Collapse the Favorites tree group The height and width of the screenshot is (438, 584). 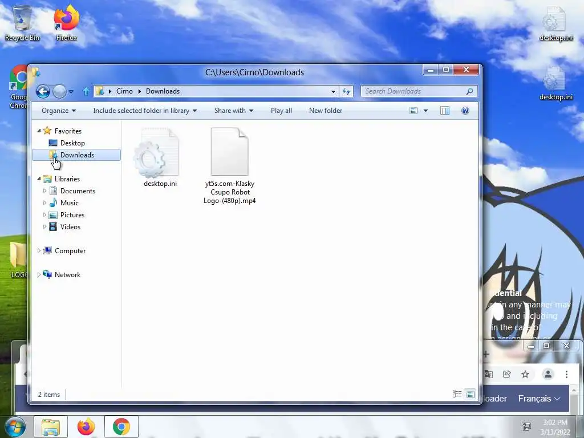click(39, 131)
